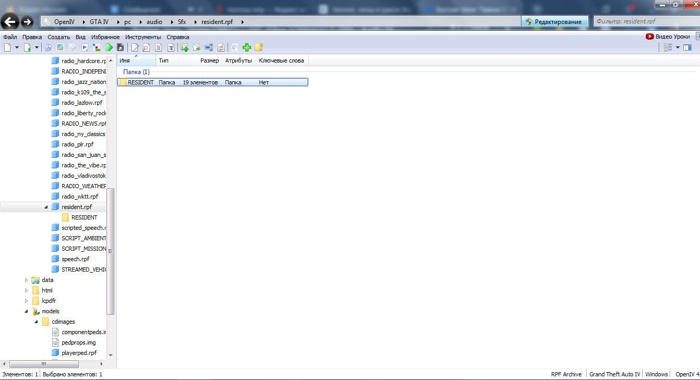Viewport: 700px width, 380px height.
Task: Open the new file dropdown arrow
Action: pyautogui.click(x=17, y=47)
